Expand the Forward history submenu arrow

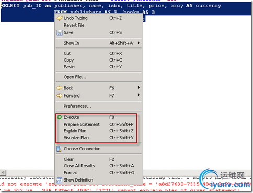(x=139, y=95)
